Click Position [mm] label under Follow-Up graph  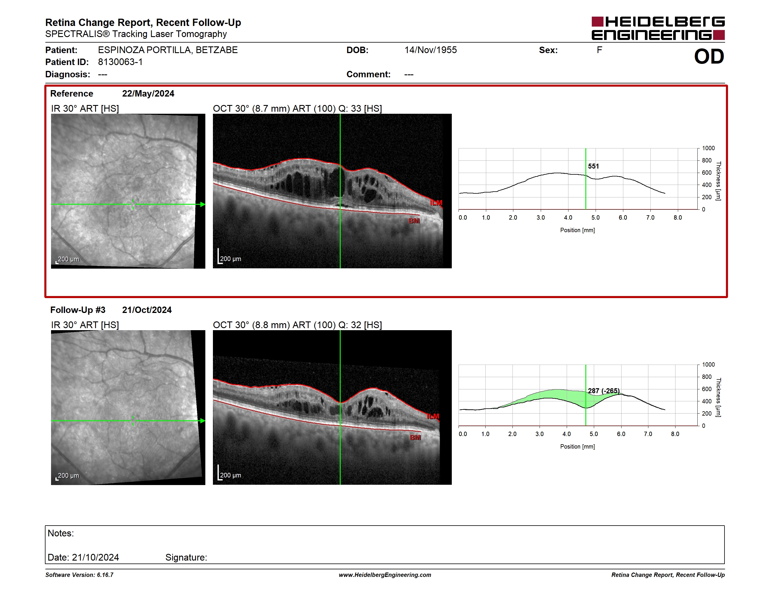(x=577, y=447)
